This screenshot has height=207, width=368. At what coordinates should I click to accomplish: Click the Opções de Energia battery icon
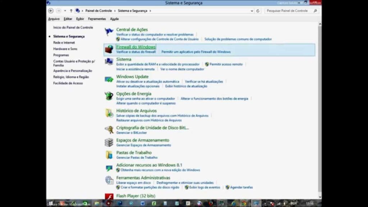click(x=109, y=96)
